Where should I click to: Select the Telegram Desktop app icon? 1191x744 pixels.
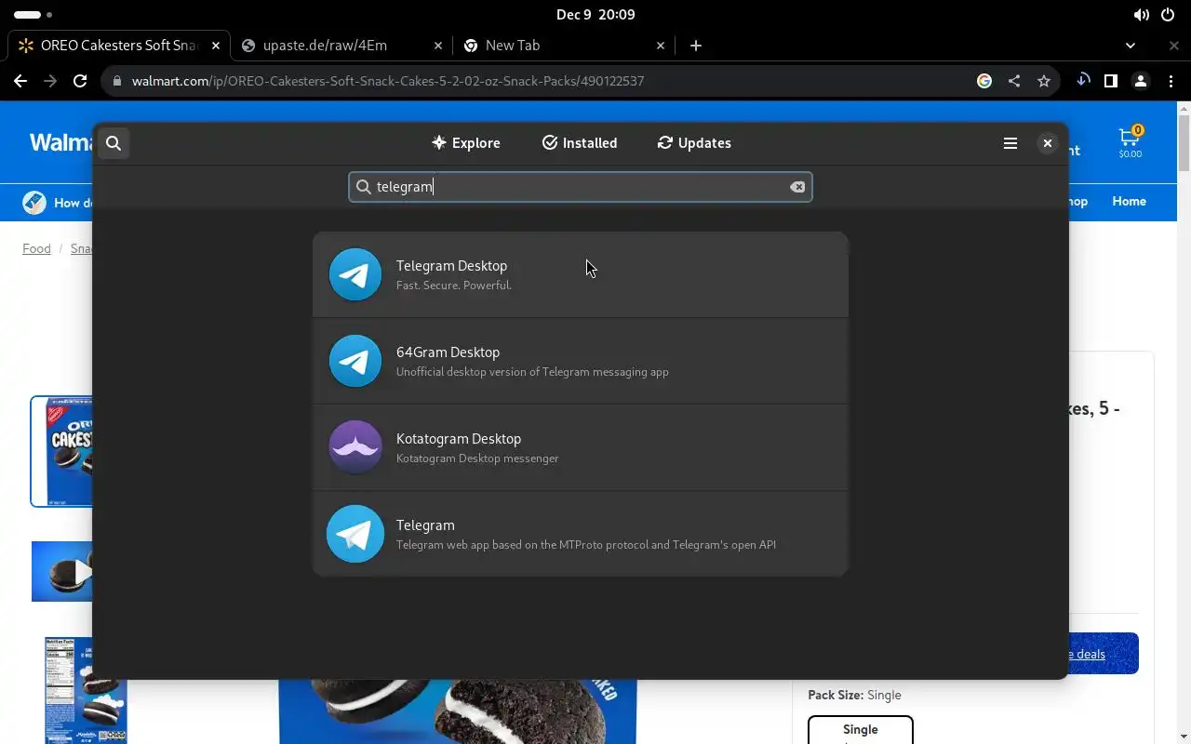355,274
